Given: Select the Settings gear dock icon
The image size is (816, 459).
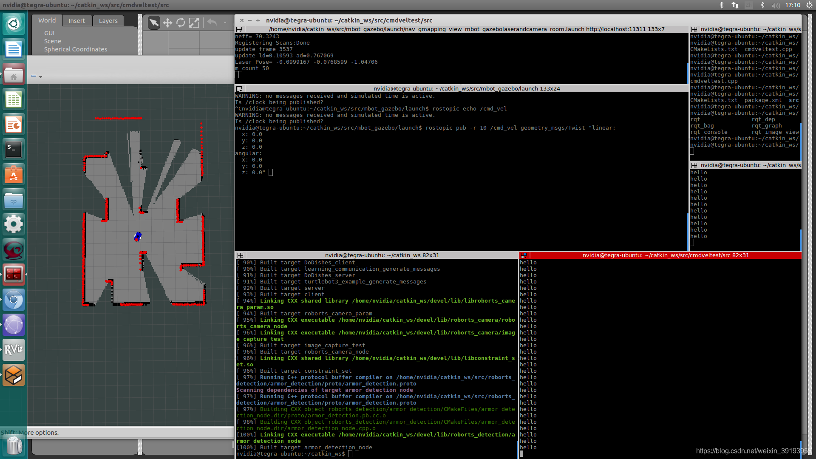Looking at the screenshot, I should [x=14, y=224].
